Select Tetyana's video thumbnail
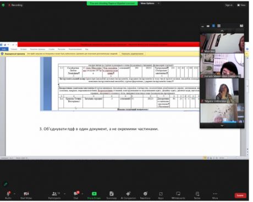The height and width of the screenshot is (202, 253). 222,91
